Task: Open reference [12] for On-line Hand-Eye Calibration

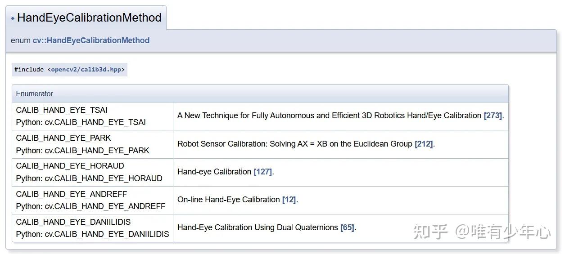Action: click(289, 200)
